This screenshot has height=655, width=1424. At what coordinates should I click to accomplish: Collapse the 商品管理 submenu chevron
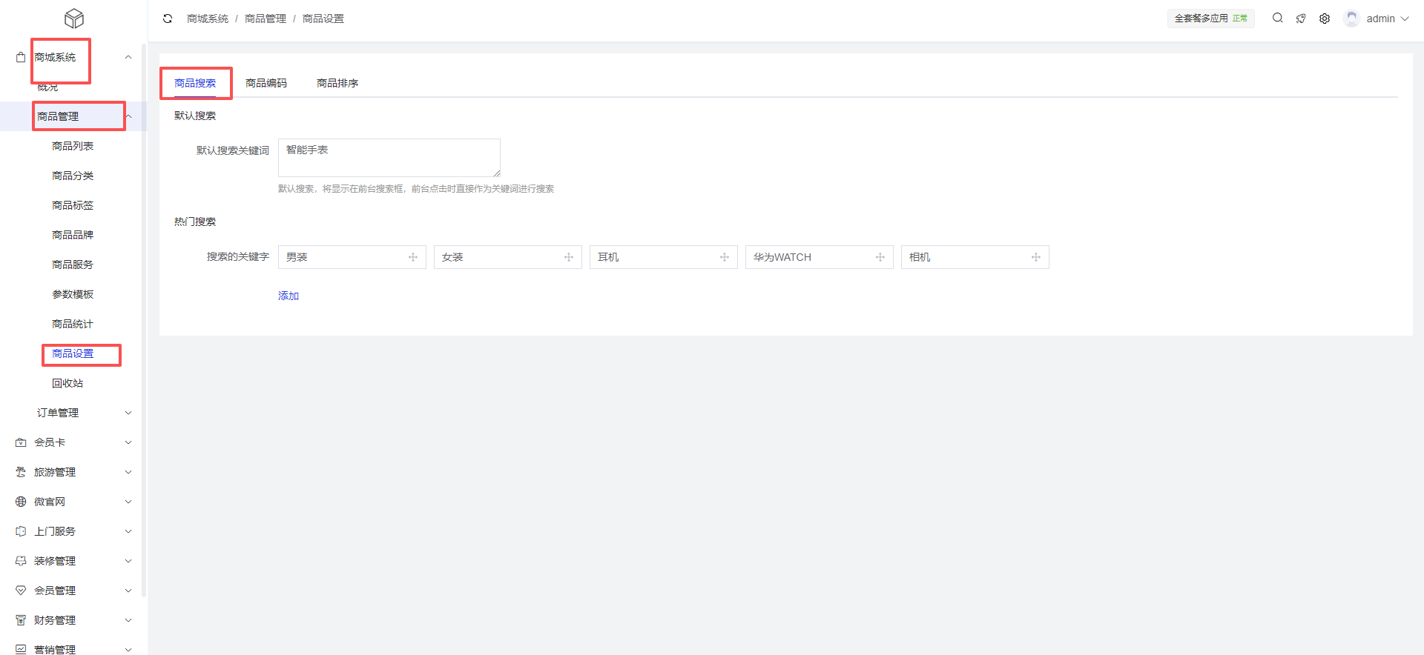[128, 116]
